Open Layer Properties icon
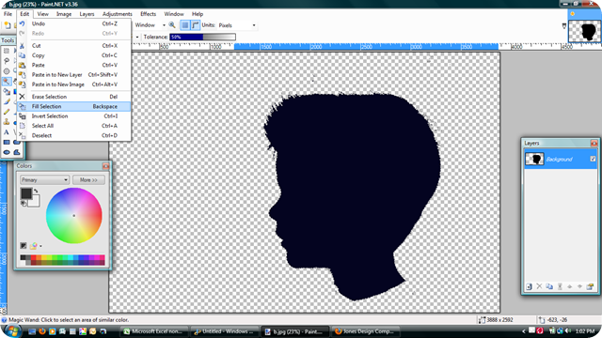 click(590, 286)
